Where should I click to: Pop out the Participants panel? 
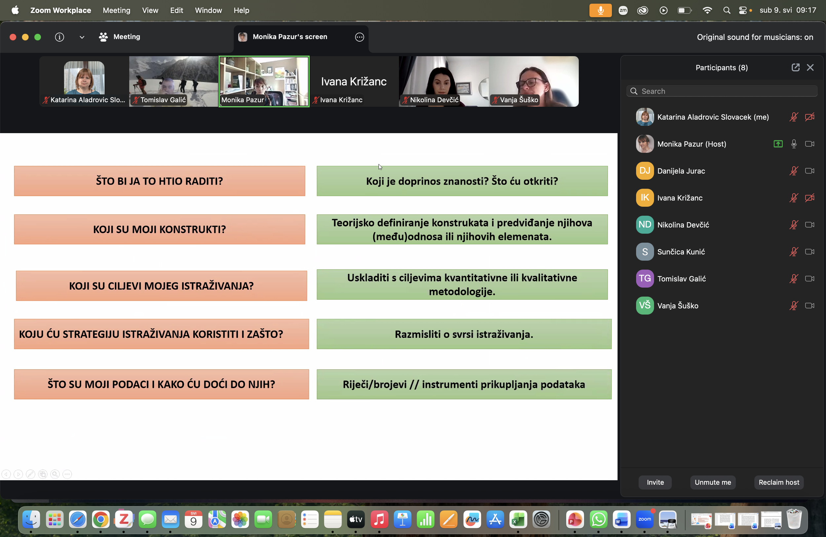(x=796, y=67)
